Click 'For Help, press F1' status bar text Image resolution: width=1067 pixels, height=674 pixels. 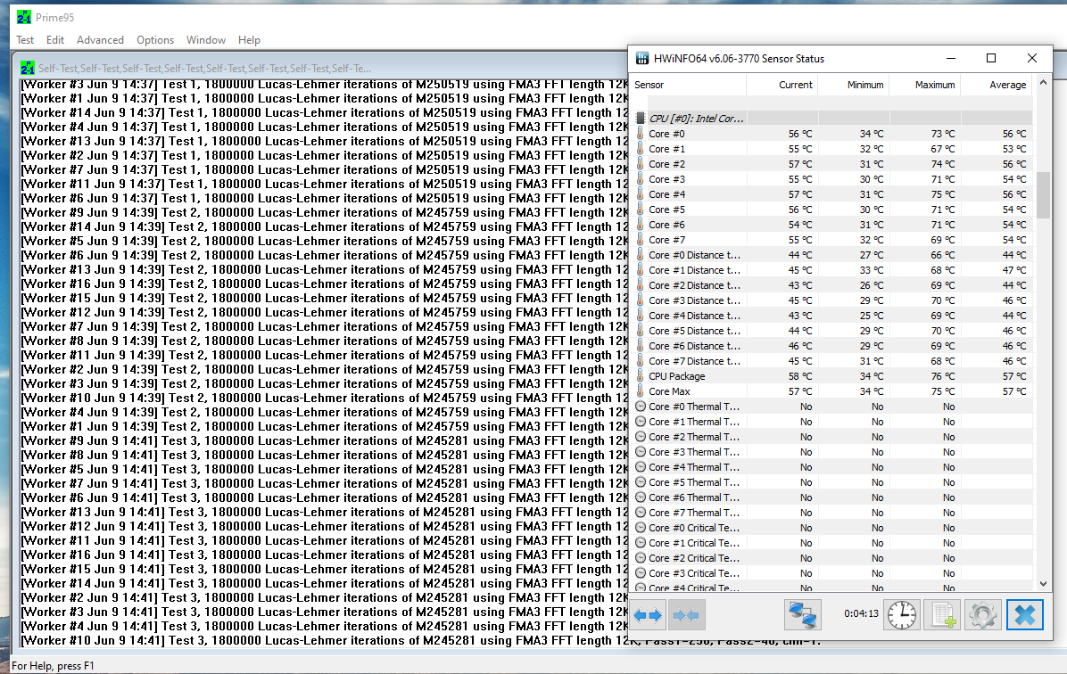coord(53,666)
